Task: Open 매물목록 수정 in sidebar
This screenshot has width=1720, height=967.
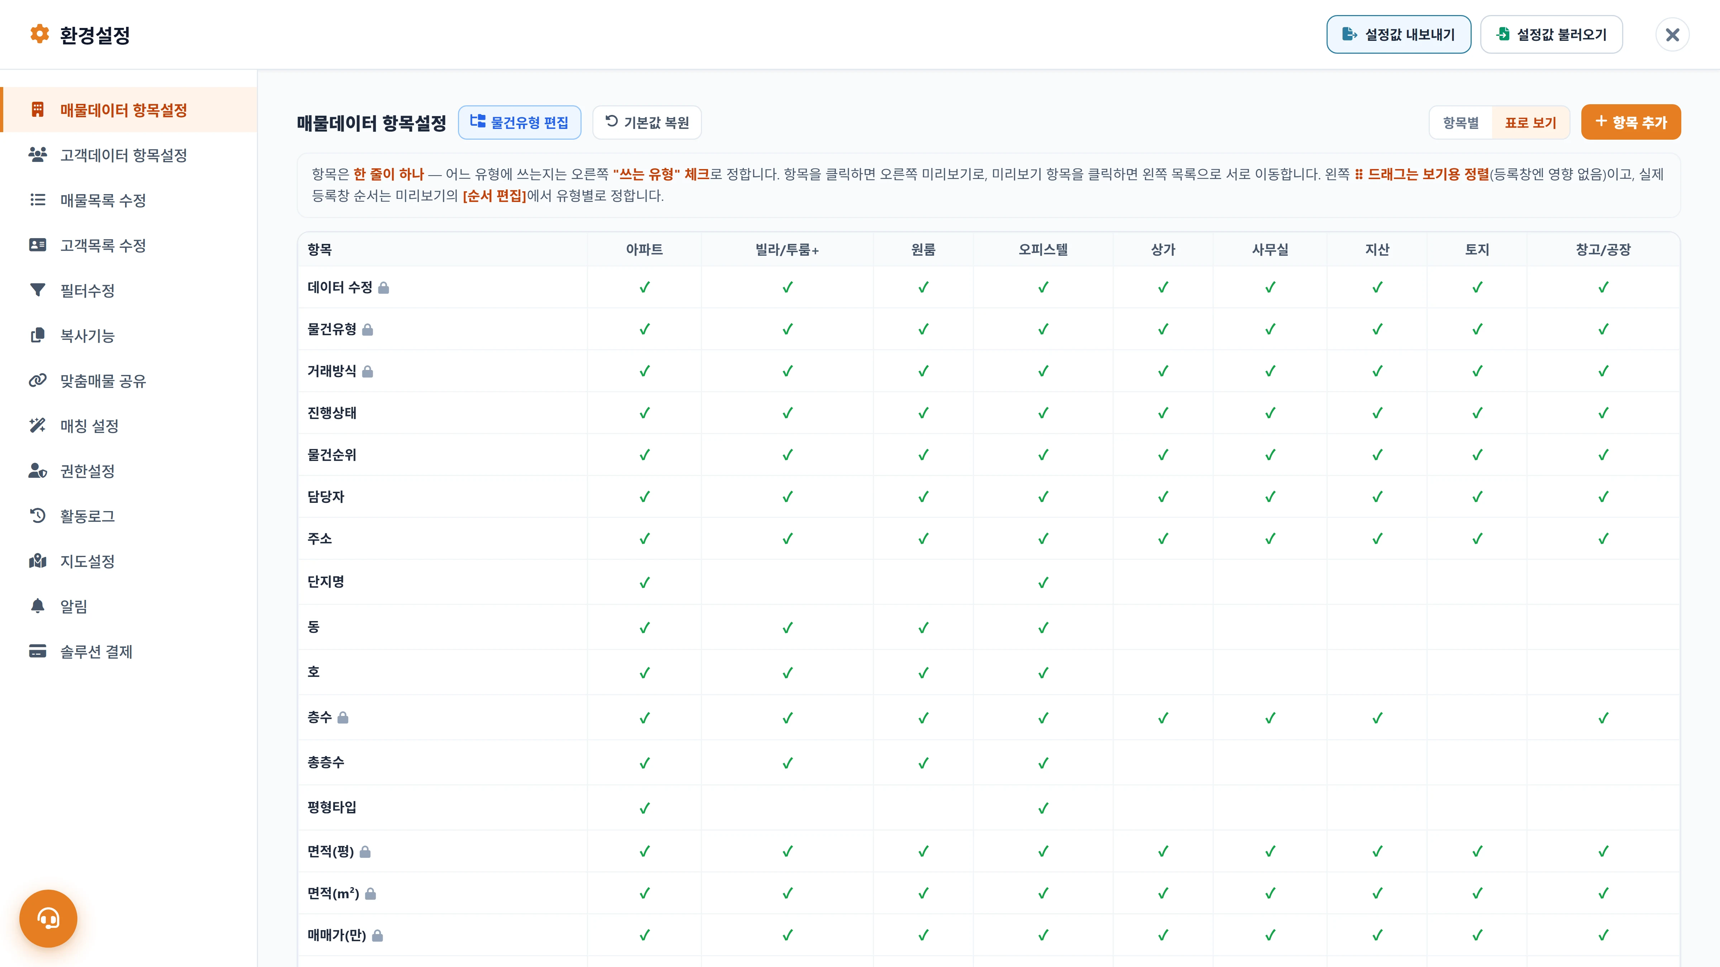Action: click(128, 200)
